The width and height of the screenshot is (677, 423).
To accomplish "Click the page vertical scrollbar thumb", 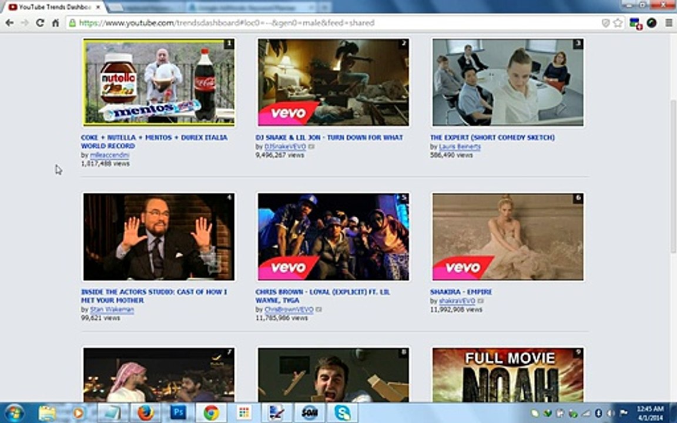I will [673, 175].
